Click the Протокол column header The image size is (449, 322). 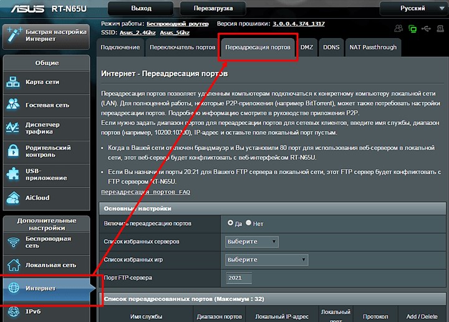(375, 316)
